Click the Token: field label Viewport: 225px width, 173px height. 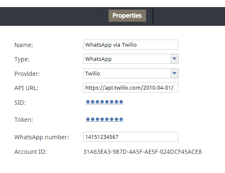coord(24,120)
